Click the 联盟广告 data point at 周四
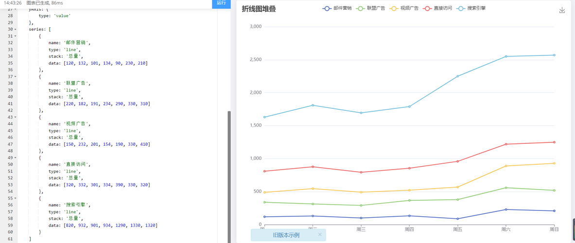This screenshot has height=243, width=575. [409, 200]
